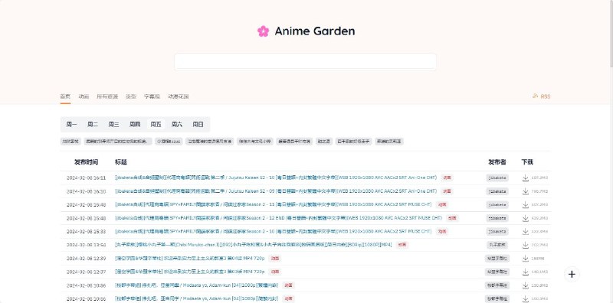
Task: Download icon for SPY×FAMILY Season 2 - 12 END
Action: click(x=526, y=218)
